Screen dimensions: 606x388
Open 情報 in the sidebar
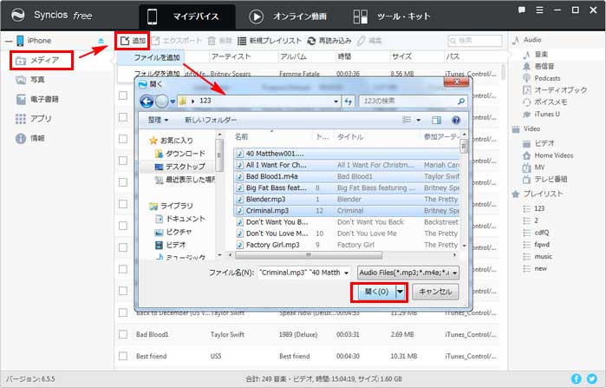tap(30, 138)
